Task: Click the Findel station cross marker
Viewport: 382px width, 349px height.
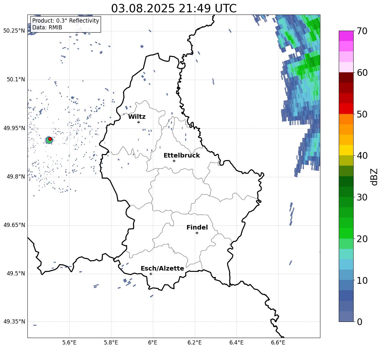Action: coord(197,233)
